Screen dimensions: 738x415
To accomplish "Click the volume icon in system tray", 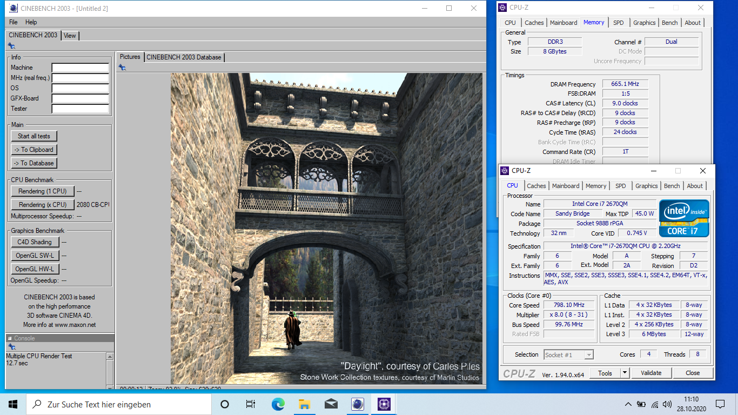I will click(668, 404).
